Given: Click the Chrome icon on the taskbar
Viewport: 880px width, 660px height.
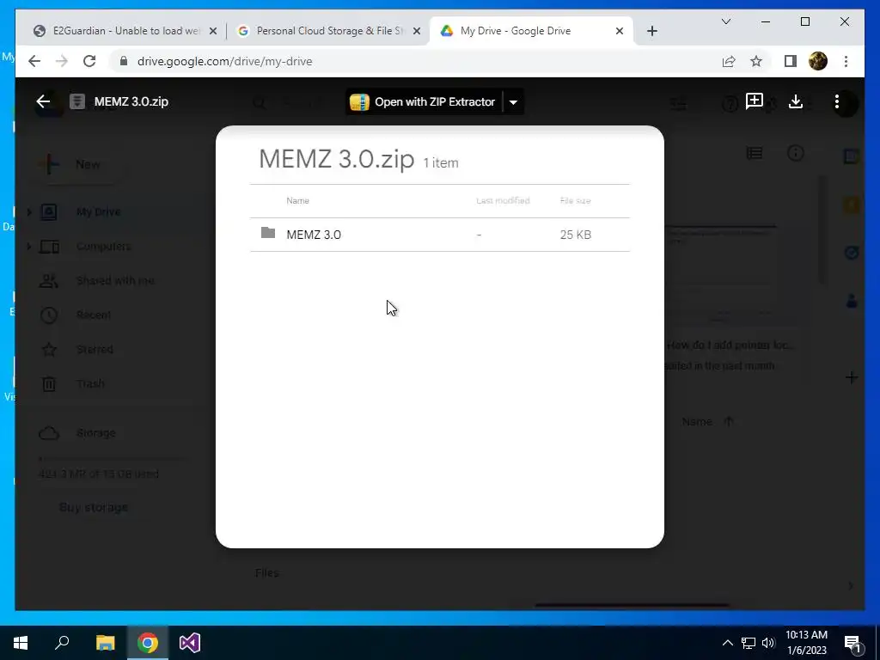Looking at the screenshot, I should [x=148, y=643].
